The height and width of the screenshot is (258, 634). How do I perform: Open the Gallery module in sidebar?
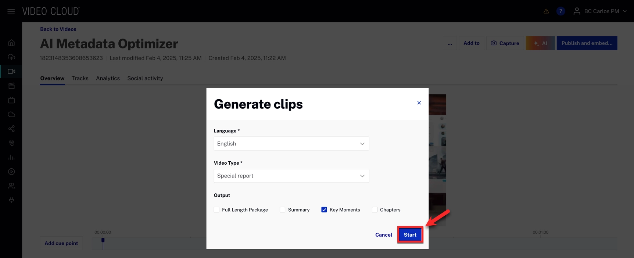tap(11, 86)
